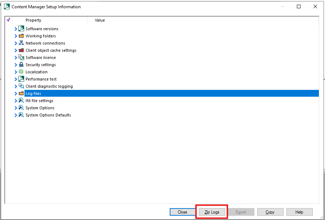Click the Software versions row icon
The height and width of the screenshot is (220, 325).
[21, 28]
